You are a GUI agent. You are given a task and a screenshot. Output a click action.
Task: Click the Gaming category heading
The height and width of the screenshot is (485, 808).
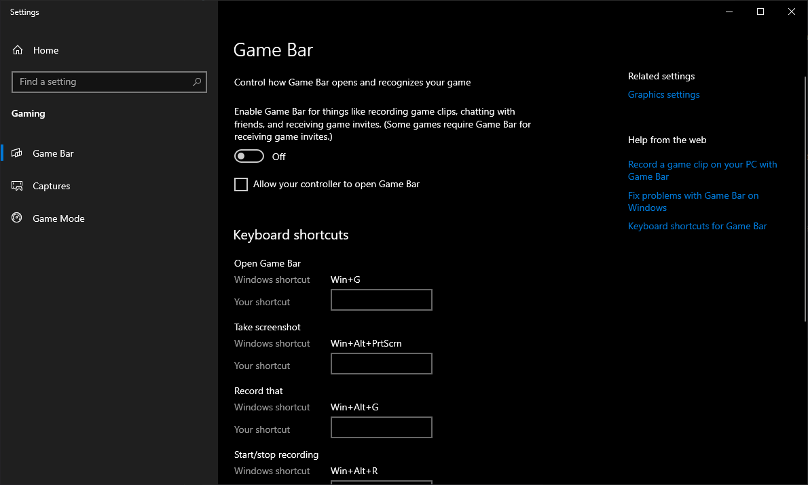[x=29, y=113]
